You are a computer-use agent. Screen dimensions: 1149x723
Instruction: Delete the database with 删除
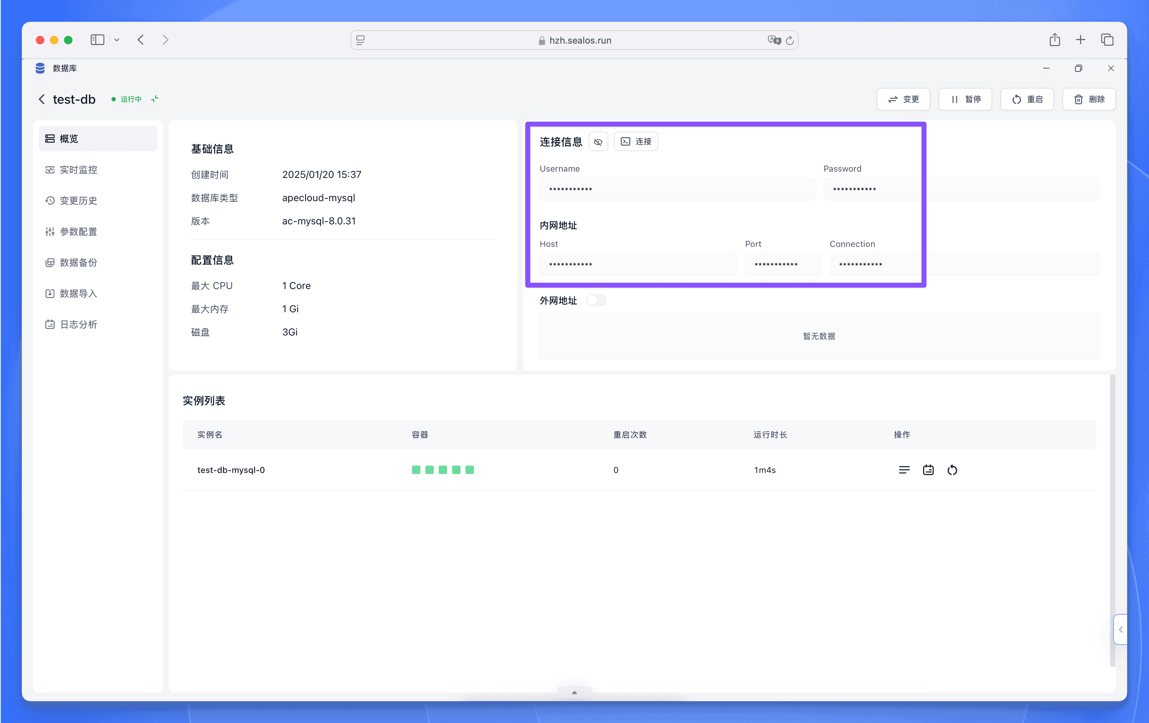coord(1089,99)
